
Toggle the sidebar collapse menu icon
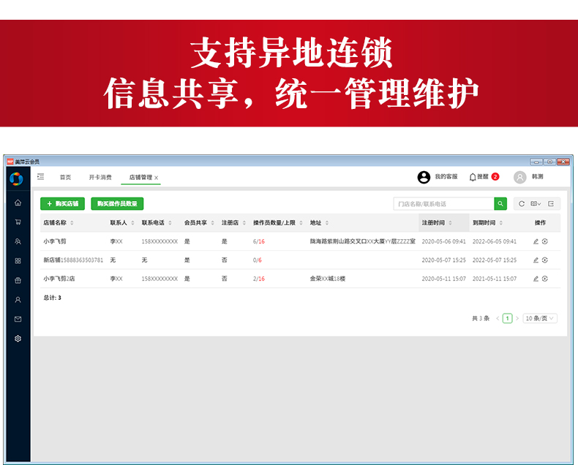click(x=40, y=177)
